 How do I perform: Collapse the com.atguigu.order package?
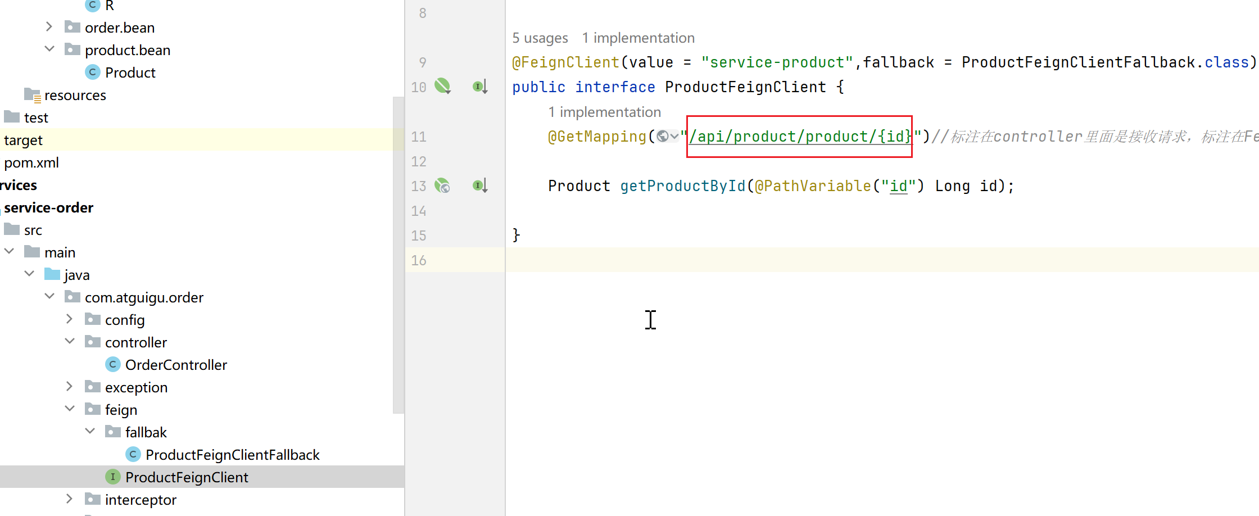tap(49, 296)
